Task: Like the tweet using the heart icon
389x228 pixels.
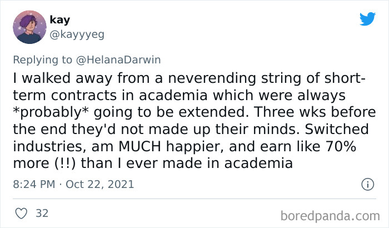Action: tap(22, 212)
